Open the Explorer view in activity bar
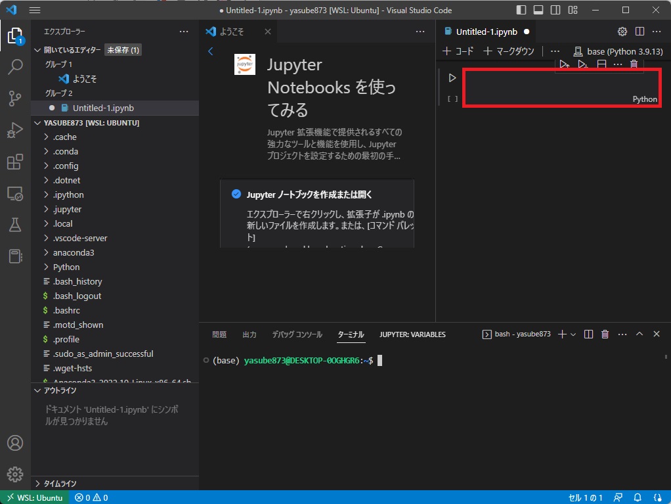The height and width of the screenshot is (504, 671). point(15,35)
